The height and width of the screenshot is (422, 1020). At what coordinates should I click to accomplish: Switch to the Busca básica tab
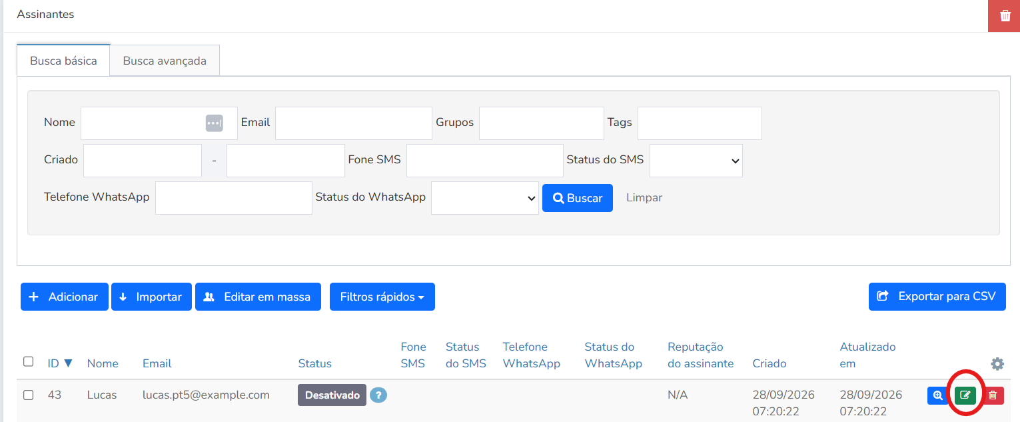(63, 61)
